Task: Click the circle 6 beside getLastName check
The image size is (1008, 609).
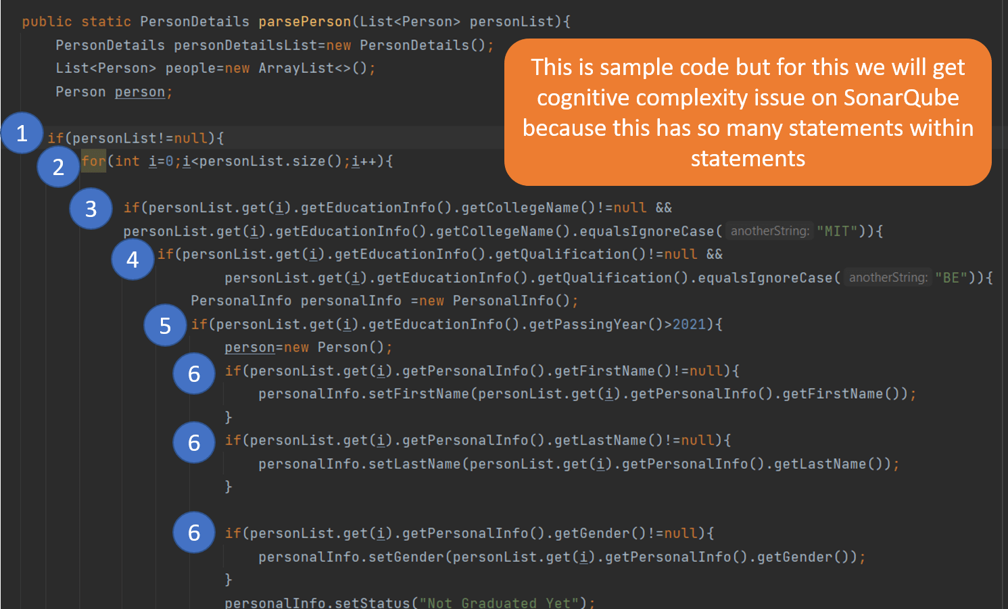Action: pos(194,442)
